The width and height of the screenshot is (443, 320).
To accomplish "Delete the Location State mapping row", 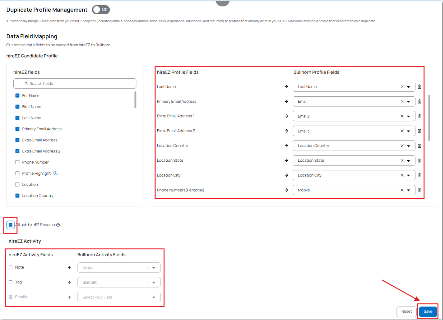I will [420, 160].
